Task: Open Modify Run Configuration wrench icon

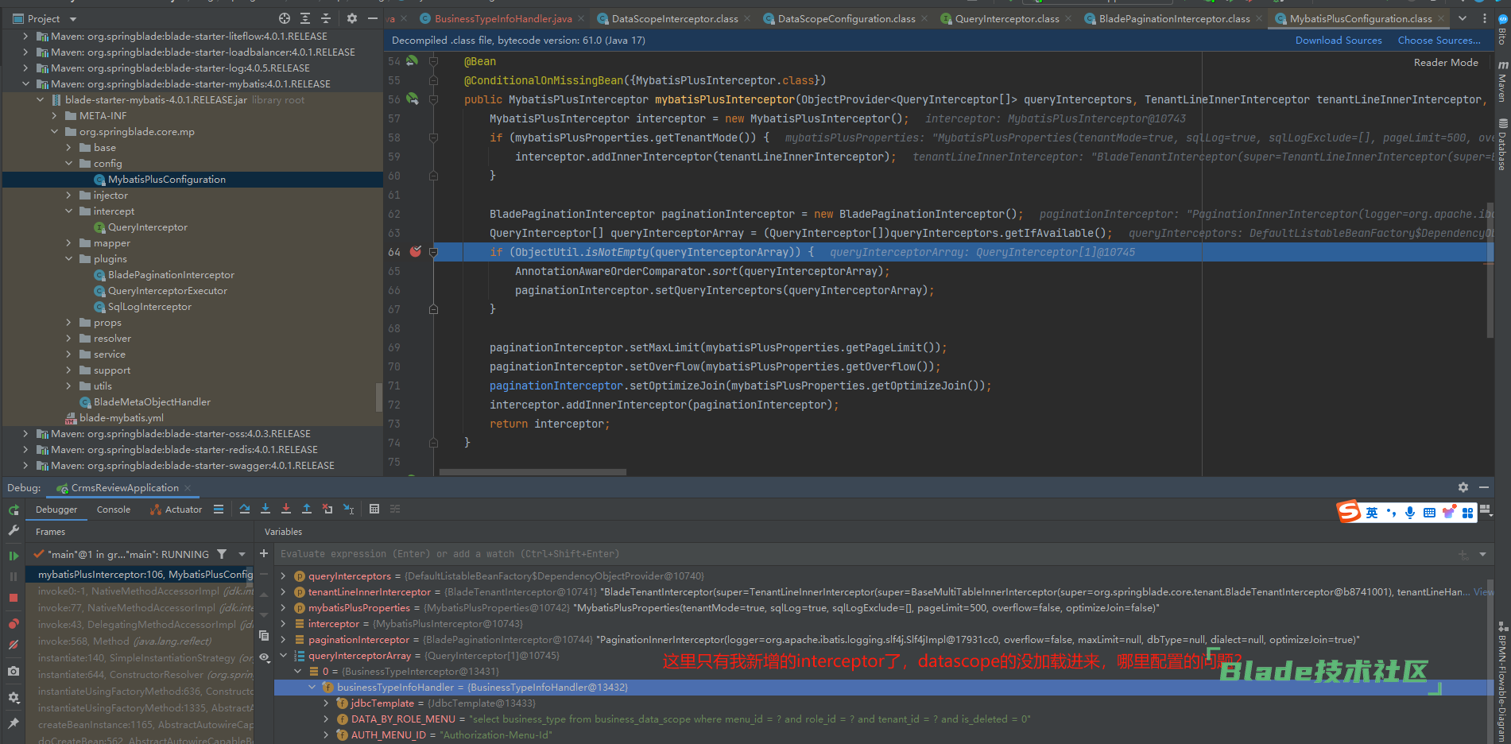Action: [x=14, y=530]
